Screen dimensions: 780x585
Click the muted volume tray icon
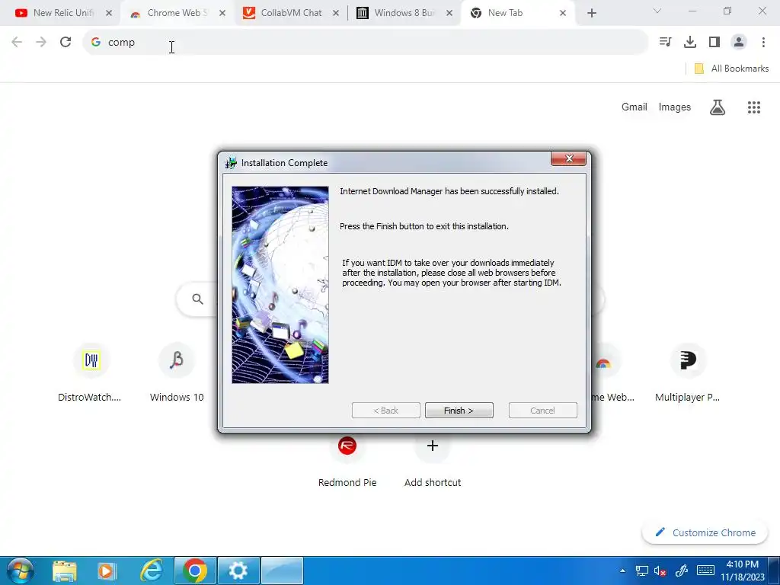click(660, 571)
